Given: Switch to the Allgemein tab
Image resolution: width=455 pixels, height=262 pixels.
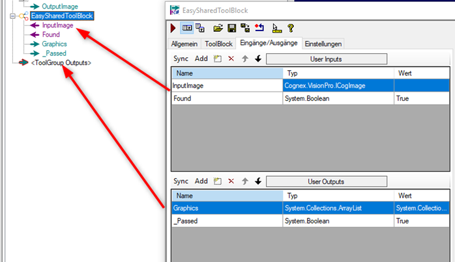Looking at the screenshot, I should (x=184, y=44).
